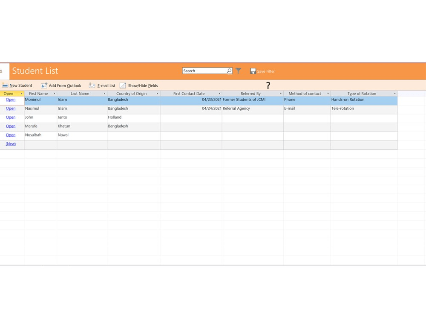This screenshot has width=426, height=319.
Task: Open the Open column dropdown arrow
Action: 22,94
